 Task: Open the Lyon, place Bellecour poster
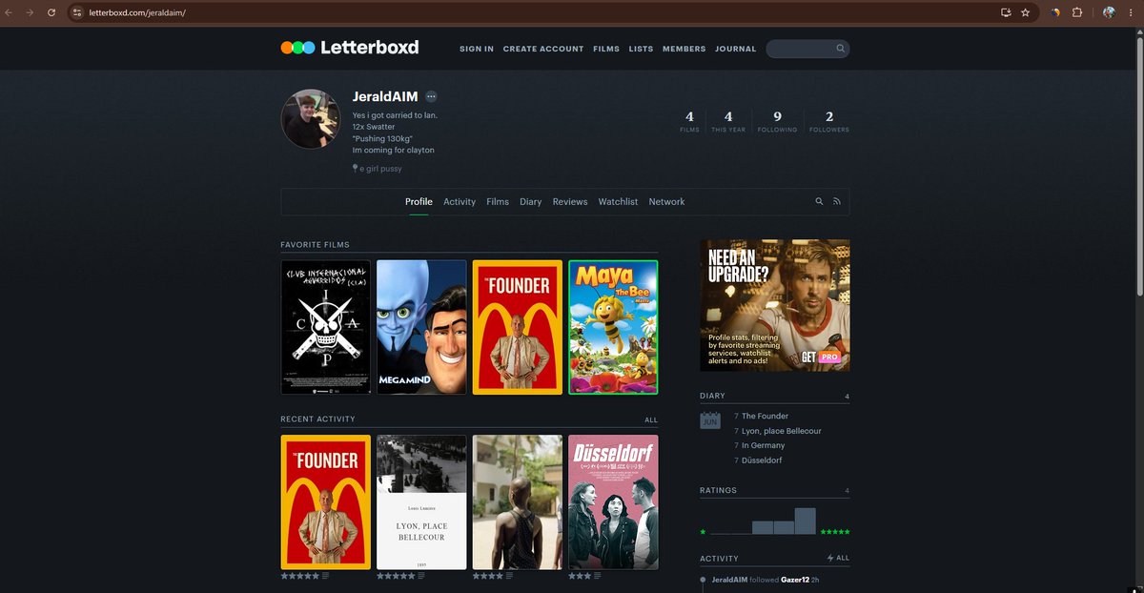click(x=421, y=502)
